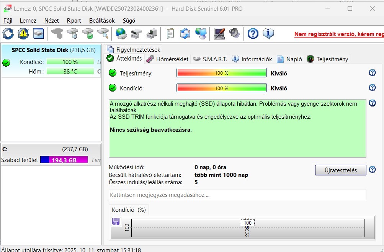Open the Fájl menu
The image size is (384, 252).
pos(8,21)
